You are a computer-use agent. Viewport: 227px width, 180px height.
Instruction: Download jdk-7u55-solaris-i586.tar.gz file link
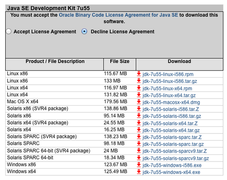[x=172, y=116]
